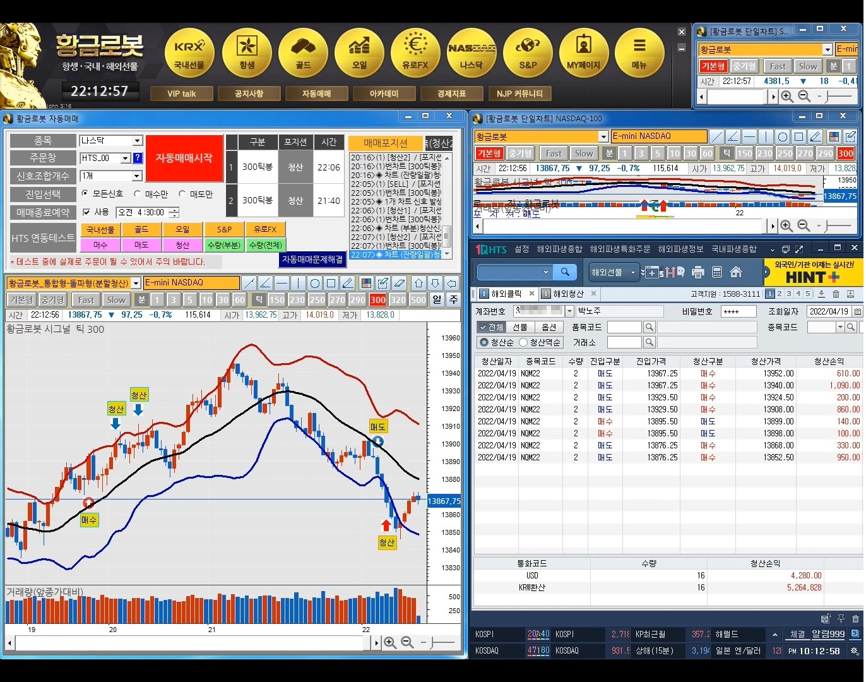Select 청산역순 radio button
The image size is (866, 682).
[x=523, y=342]
